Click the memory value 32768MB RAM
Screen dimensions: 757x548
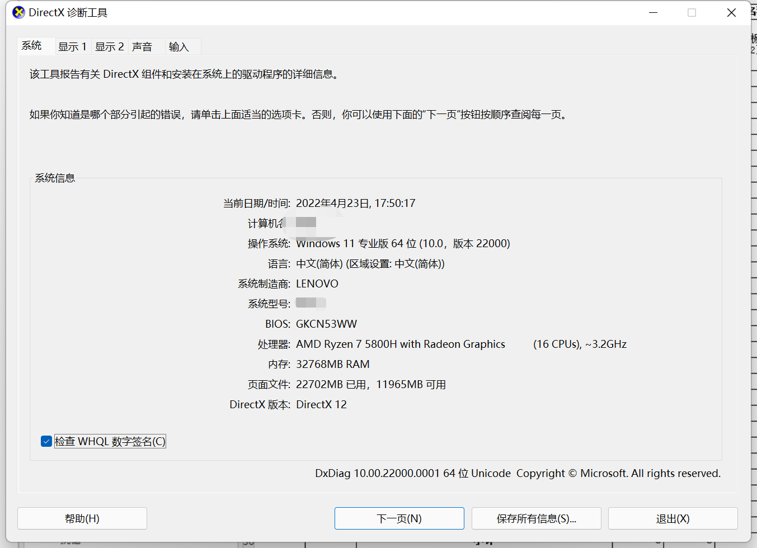(x=333, y=364)
